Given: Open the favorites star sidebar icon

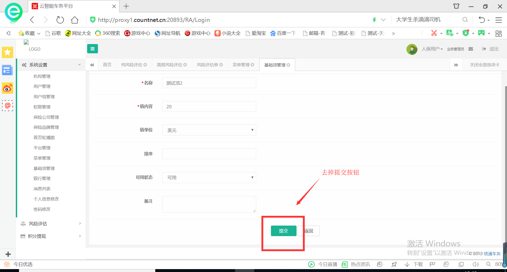Looking at the screenshot, I should pyautogui.click(x=7, y=52).
